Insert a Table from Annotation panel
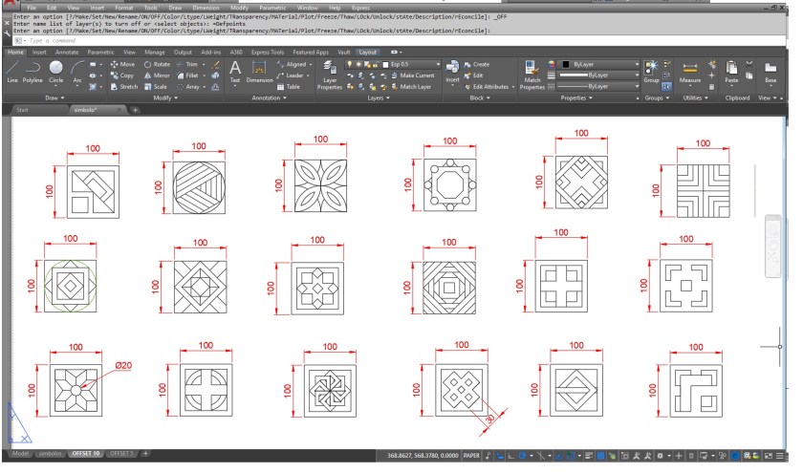The height and width of the screenshot is (473, 803). [289, 87]
